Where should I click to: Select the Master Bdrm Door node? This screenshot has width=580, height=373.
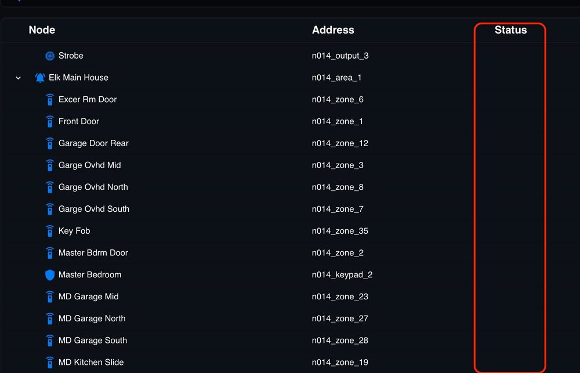[92, 253]
